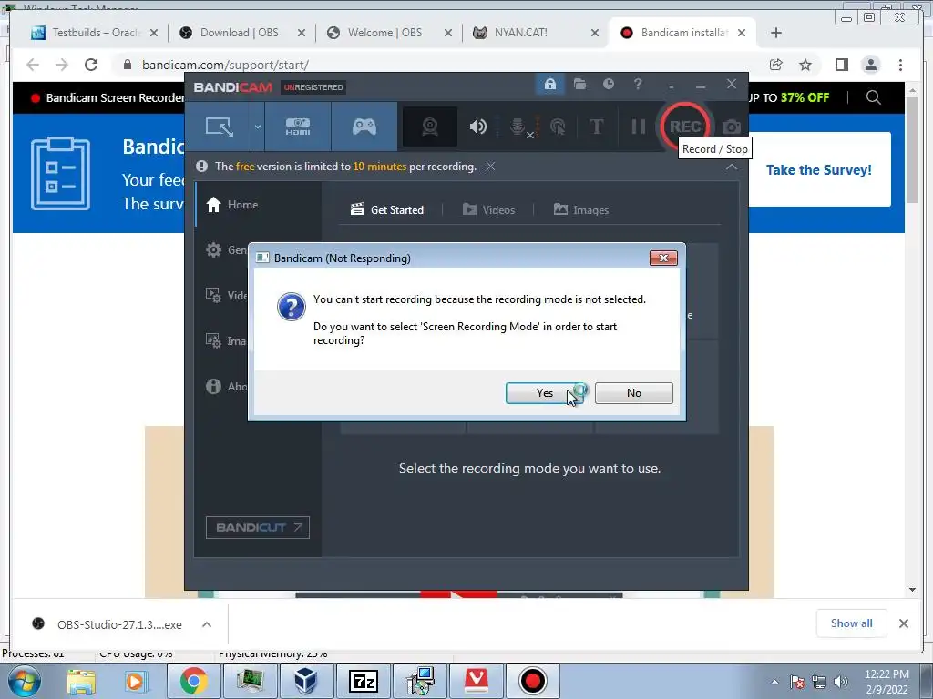This screenshot has height=699, width=933.
Task: Toggle mouse click effect icon
Action: (558, 127)
